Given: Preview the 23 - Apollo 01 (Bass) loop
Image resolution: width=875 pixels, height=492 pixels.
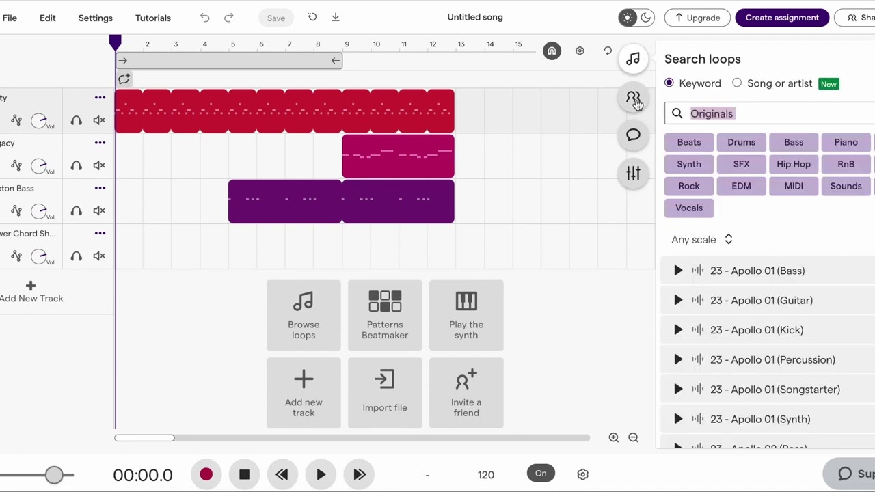Looking at the screenshot, I should pos(678,271).
